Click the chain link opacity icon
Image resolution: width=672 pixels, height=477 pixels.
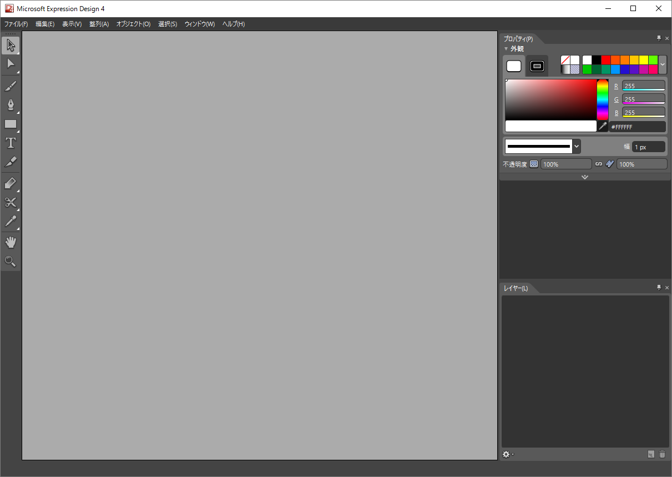pyautogui.click(x=599, y=164)
